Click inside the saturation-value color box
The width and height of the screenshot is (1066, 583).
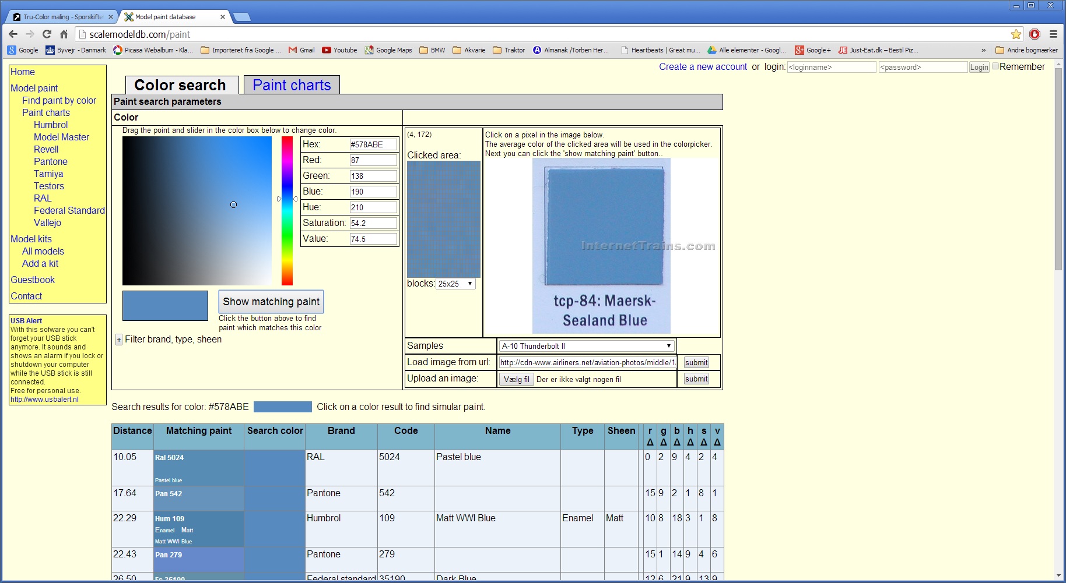point(197,211)
